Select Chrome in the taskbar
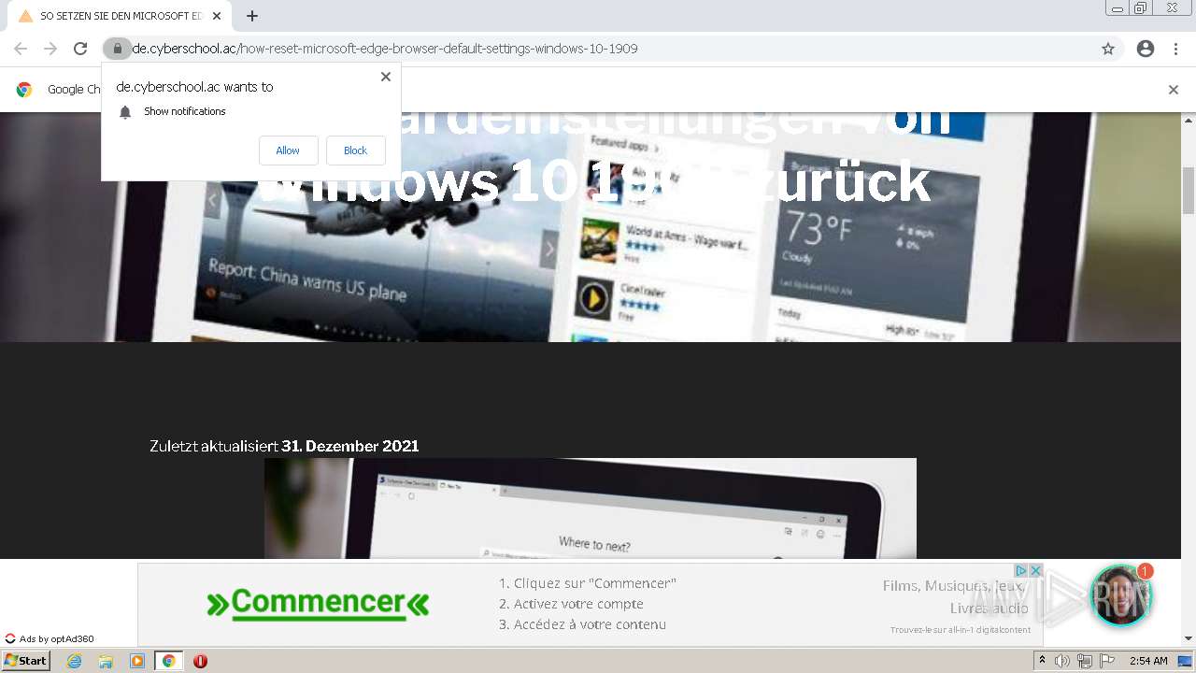The width and height of the screenshot is (1196, 673). tap(168, 661)
